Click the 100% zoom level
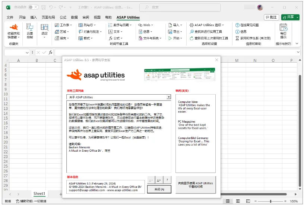Image resolution: width=304 pixels, height=205 pixels. pos(294,201)
